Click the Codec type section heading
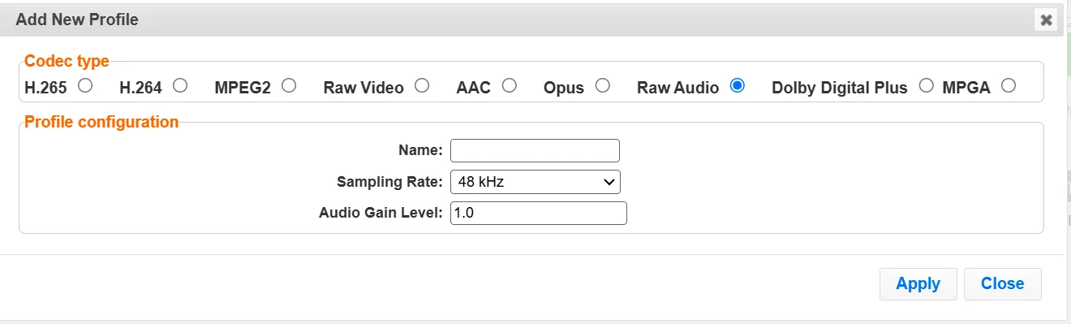The width and height of the screenshot is (1071, 324). point(67,61)
